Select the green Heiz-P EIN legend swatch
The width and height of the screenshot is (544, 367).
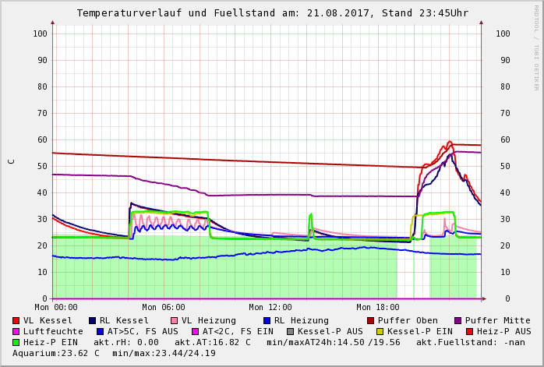pos(16,342)
